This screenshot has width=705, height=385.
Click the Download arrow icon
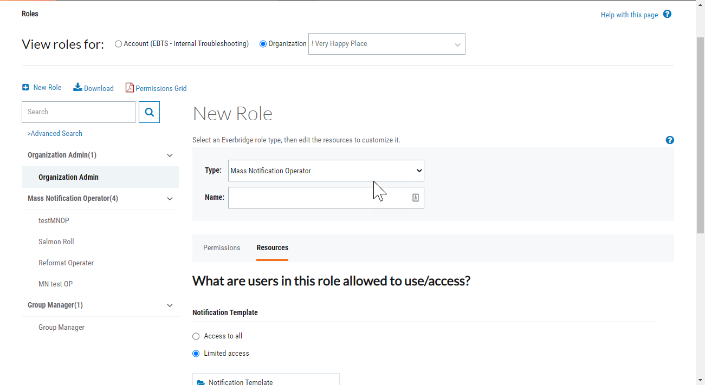(77, 87)
